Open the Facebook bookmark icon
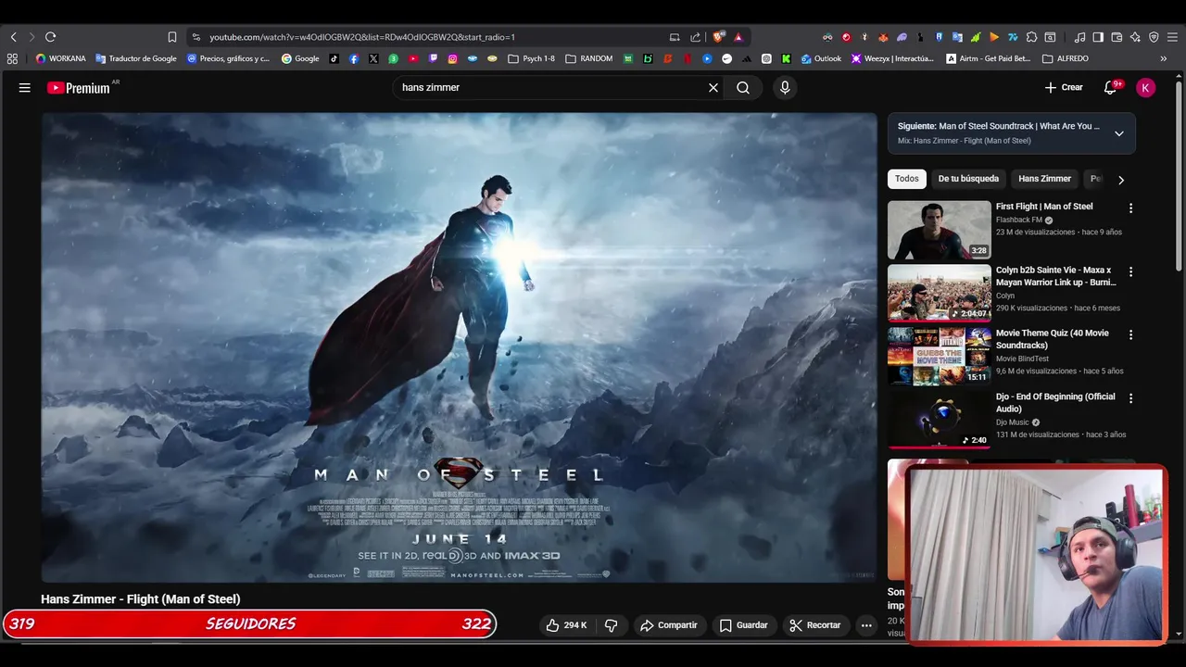Image resolution: width=1186 pixels, height=667 pixels. tap(354, 58)
